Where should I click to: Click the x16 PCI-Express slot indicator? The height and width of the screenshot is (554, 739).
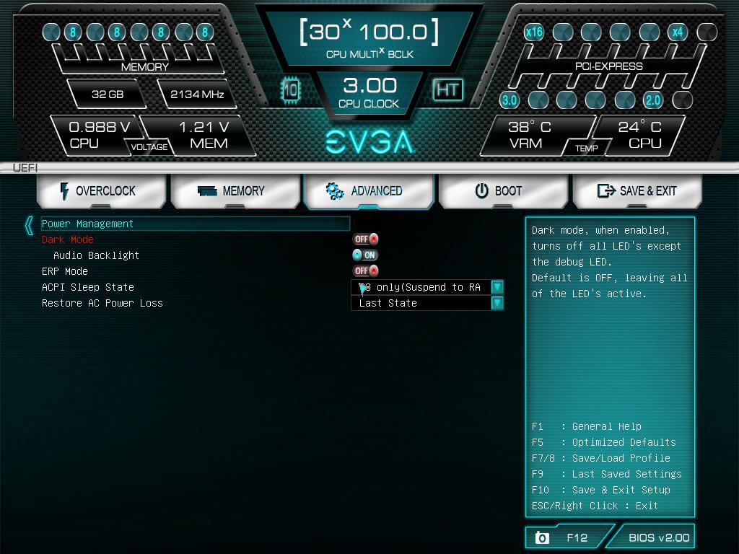[533, 32]
